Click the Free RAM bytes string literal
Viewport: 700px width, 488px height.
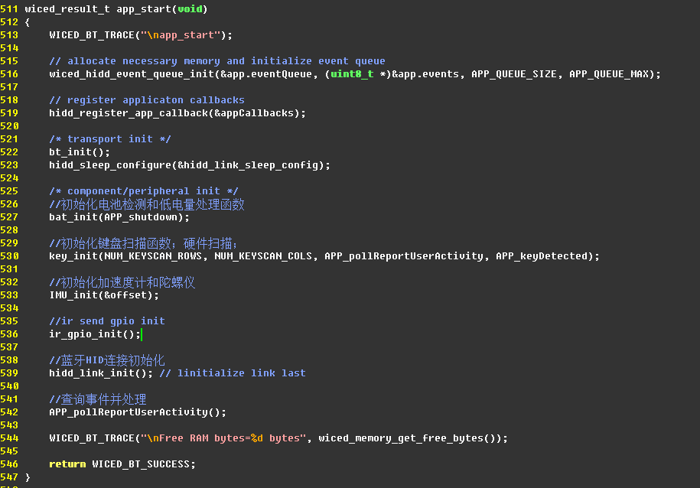[223, 438]
